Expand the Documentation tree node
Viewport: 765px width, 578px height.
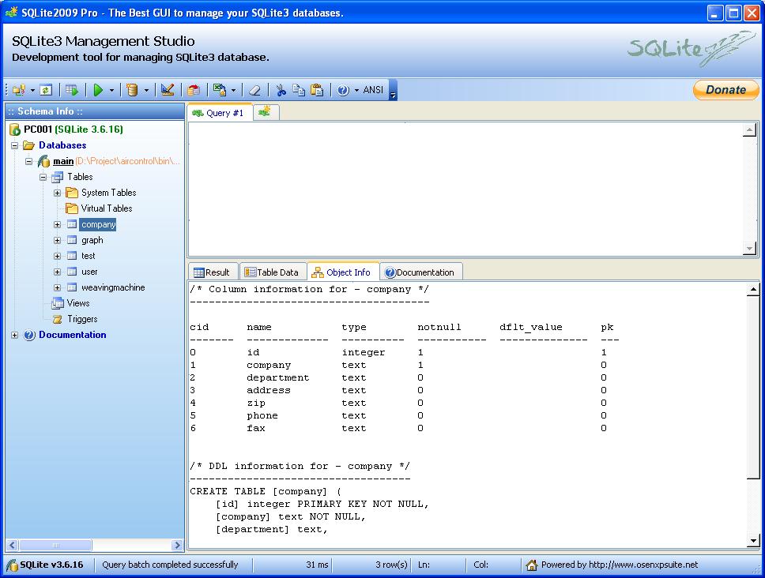15,335
